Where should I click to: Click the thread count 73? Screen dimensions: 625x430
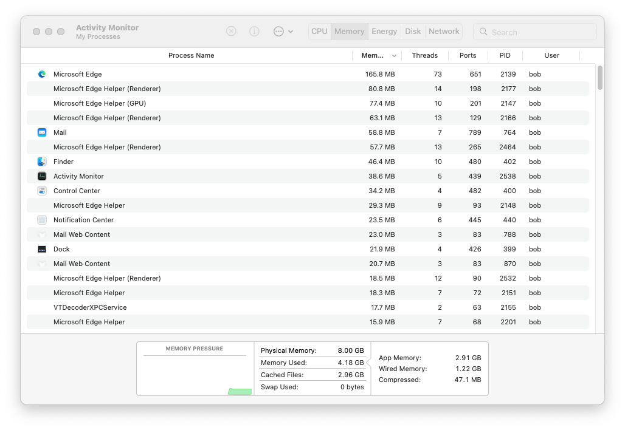pos(438,74)
